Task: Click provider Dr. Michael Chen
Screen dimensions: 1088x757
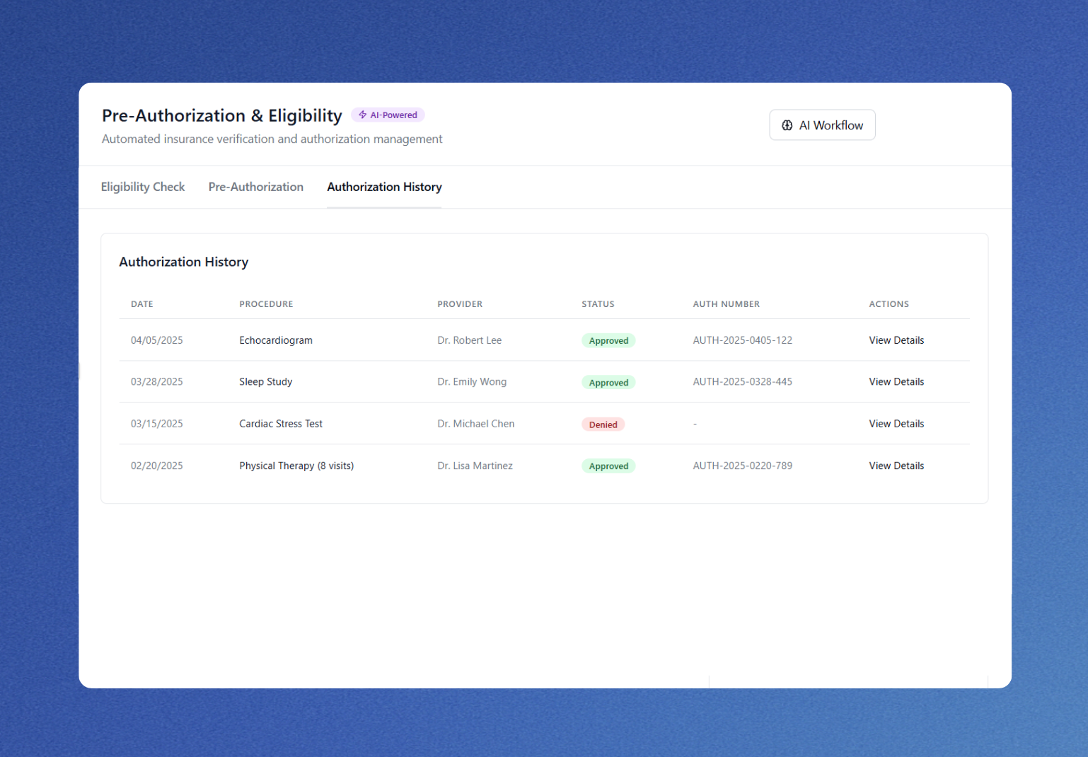Action: (x=475, y=424)
